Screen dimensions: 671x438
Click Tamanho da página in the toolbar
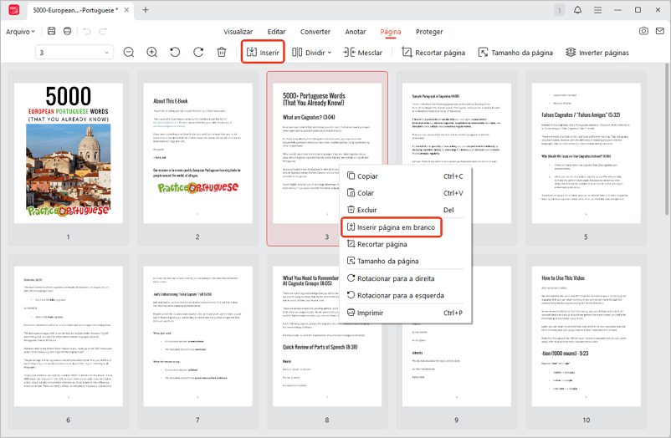pos(515,52)
